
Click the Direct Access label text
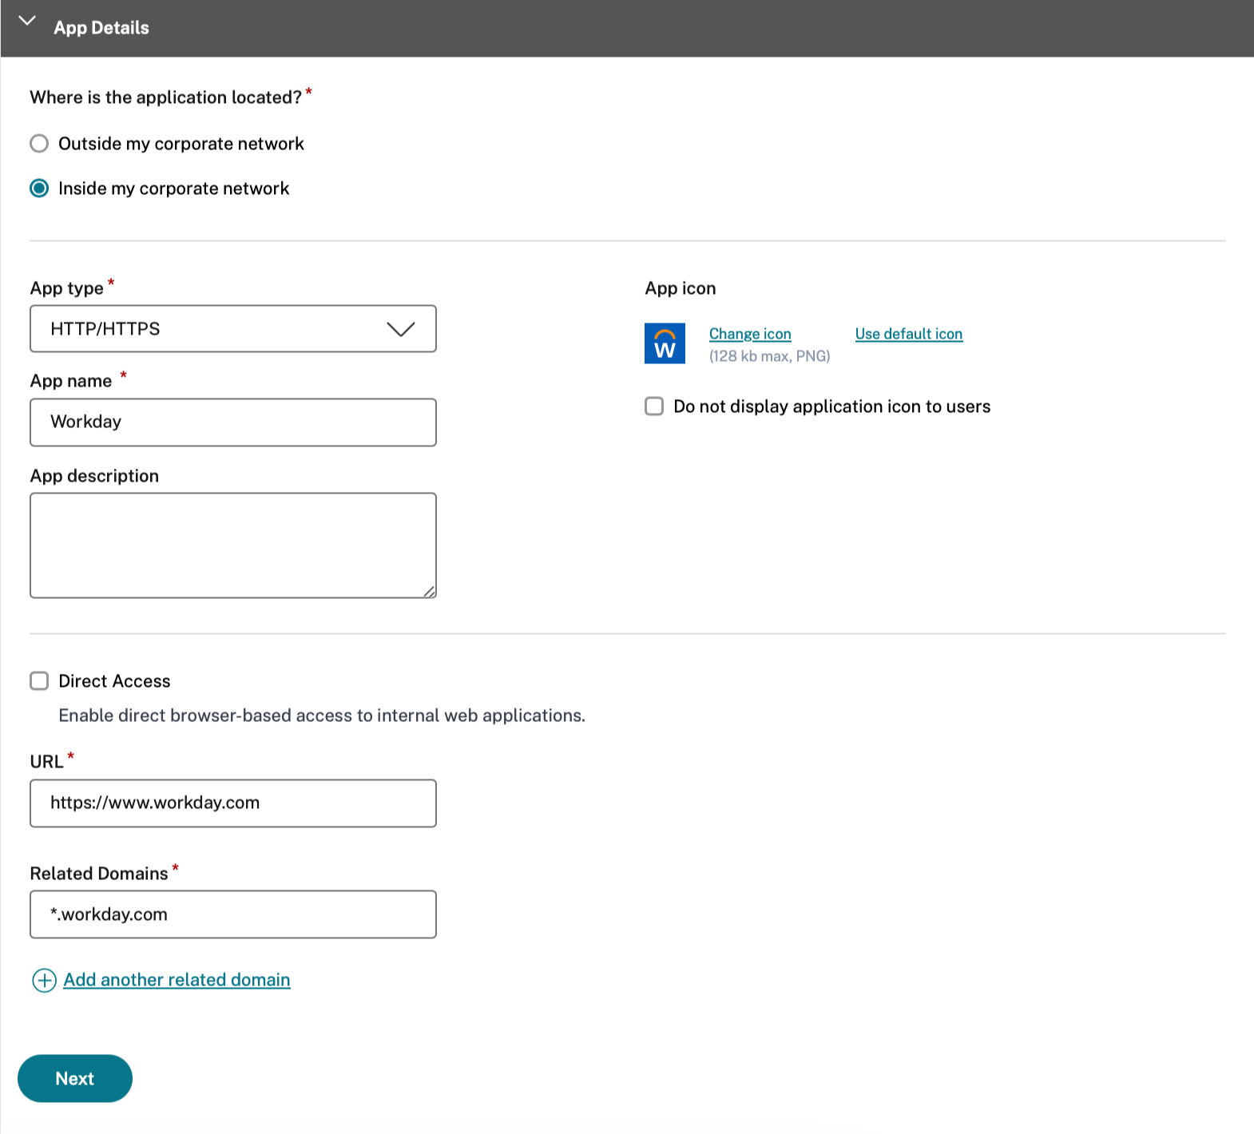point(114,681)
